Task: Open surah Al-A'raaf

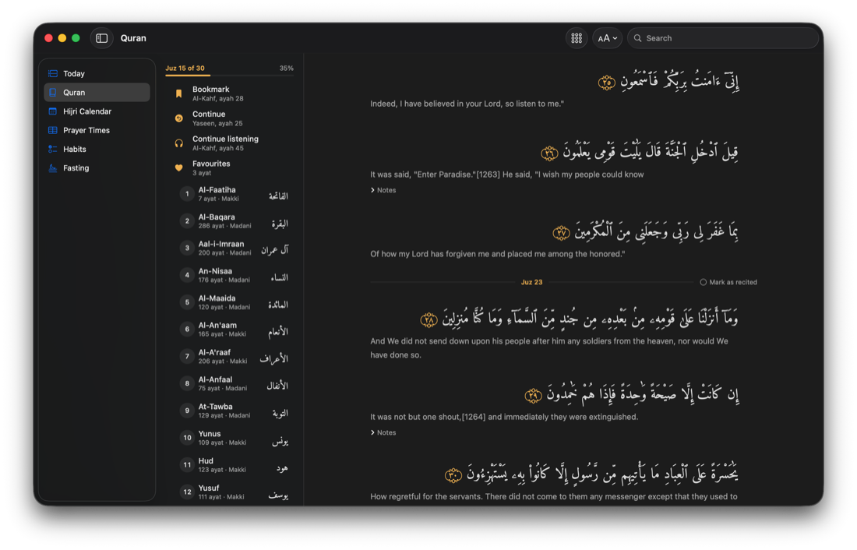Action: tap(234, 357)
